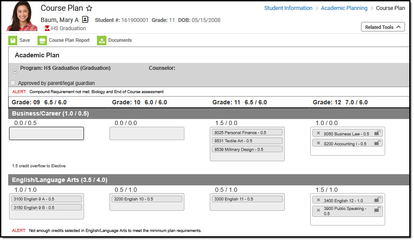Click the Student # 161900001 value
Viewport: 414px width, 241px height.
[135, 20]
